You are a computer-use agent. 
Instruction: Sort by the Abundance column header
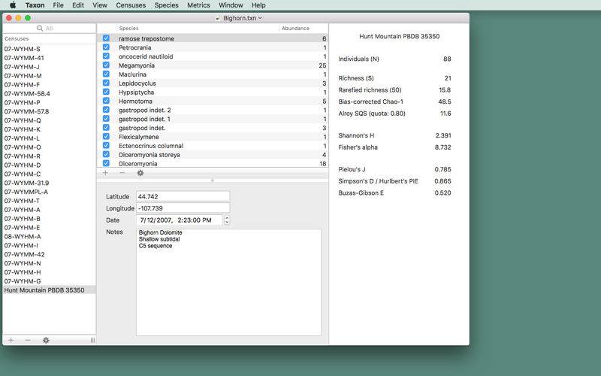click(295, 29)
